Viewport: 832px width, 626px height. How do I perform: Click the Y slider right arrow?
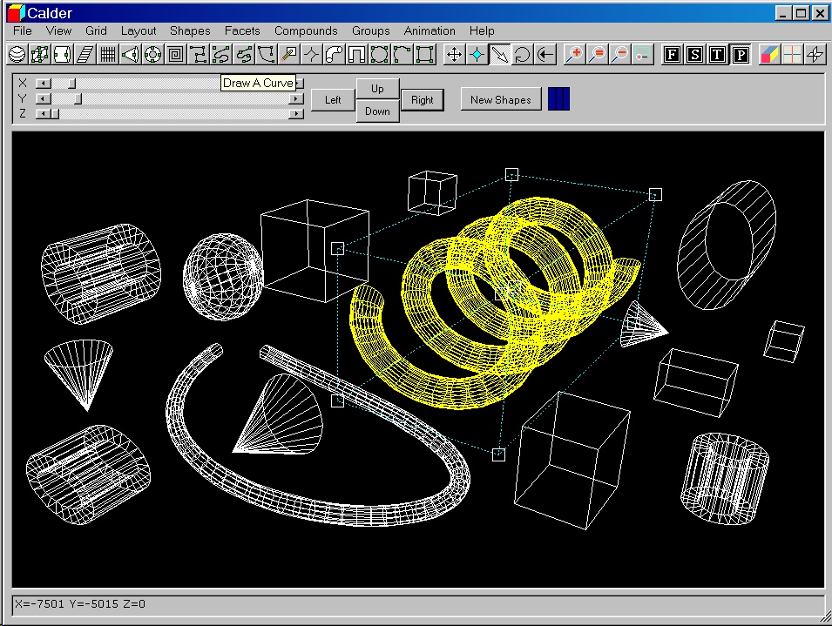296,99
